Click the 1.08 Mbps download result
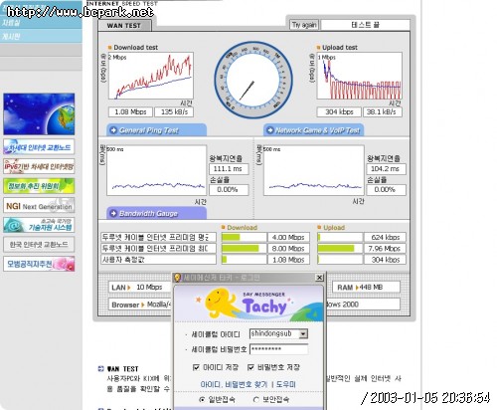This screenshot has height=410, width=497. pos(130,112)
